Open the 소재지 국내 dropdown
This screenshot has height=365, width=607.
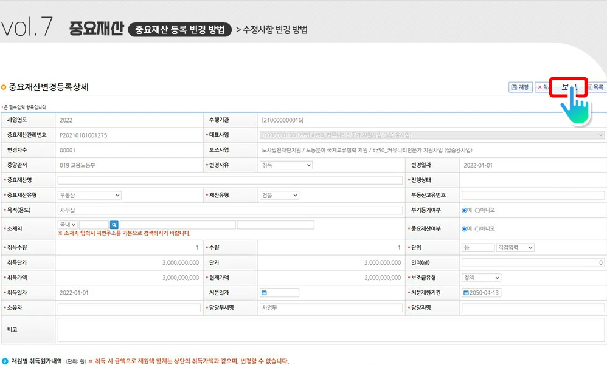(x=68, y=225)
